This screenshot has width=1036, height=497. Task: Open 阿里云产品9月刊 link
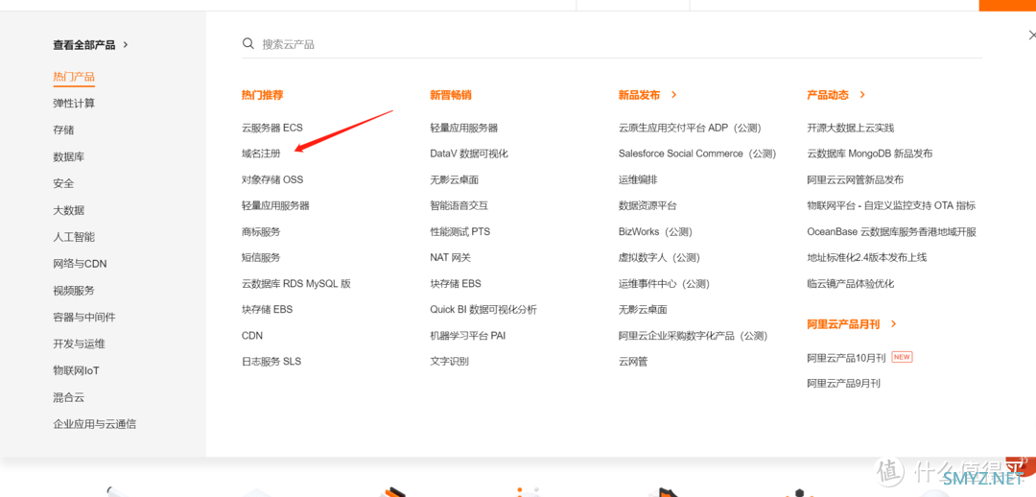click(843, 384)
